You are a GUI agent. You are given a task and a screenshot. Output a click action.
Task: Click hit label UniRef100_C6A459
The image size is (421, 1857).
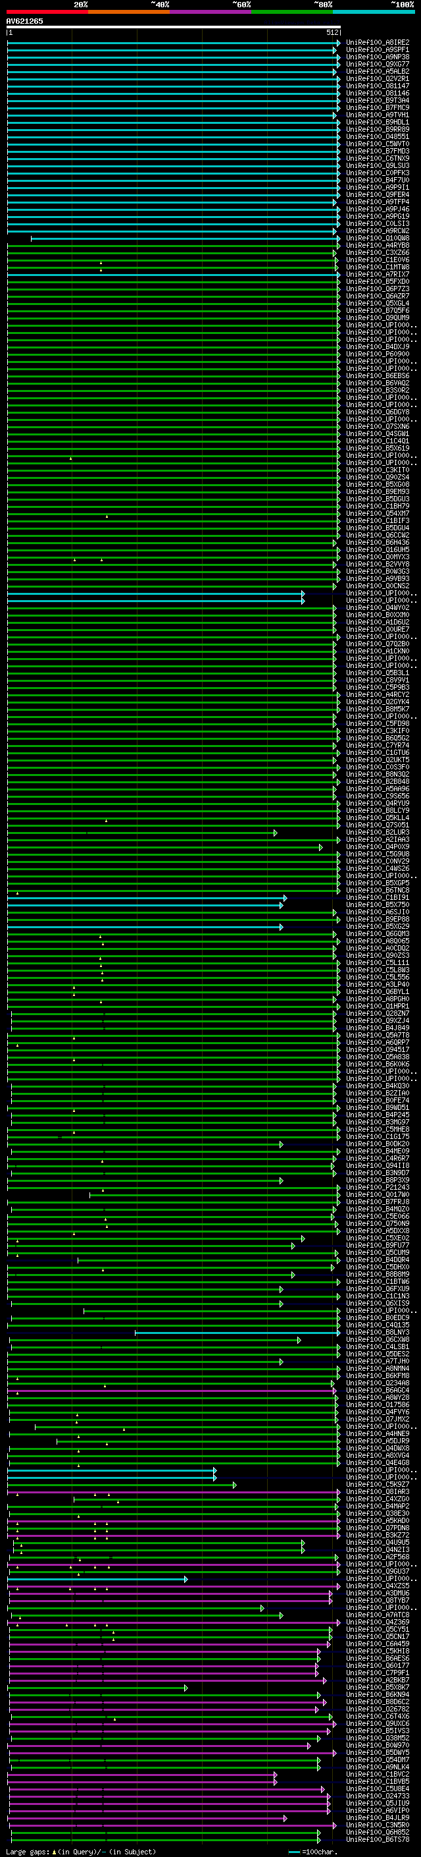[x=378, y=1644]
